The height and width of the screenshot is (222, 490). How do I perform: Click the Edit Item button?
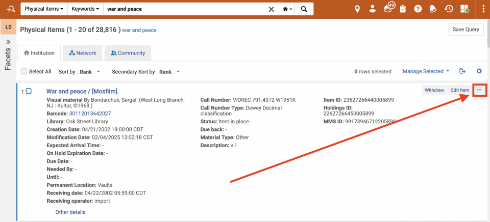coord(459,90)
